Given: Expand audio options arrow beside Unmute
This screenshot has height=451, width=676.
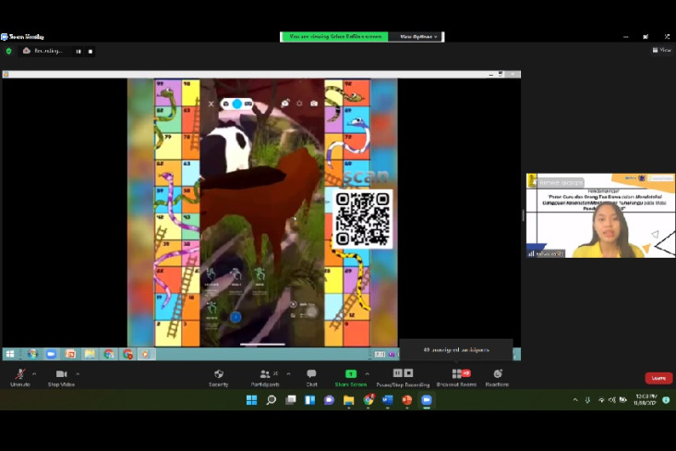Looking at the screenshot, I should [x=34, y=373].
